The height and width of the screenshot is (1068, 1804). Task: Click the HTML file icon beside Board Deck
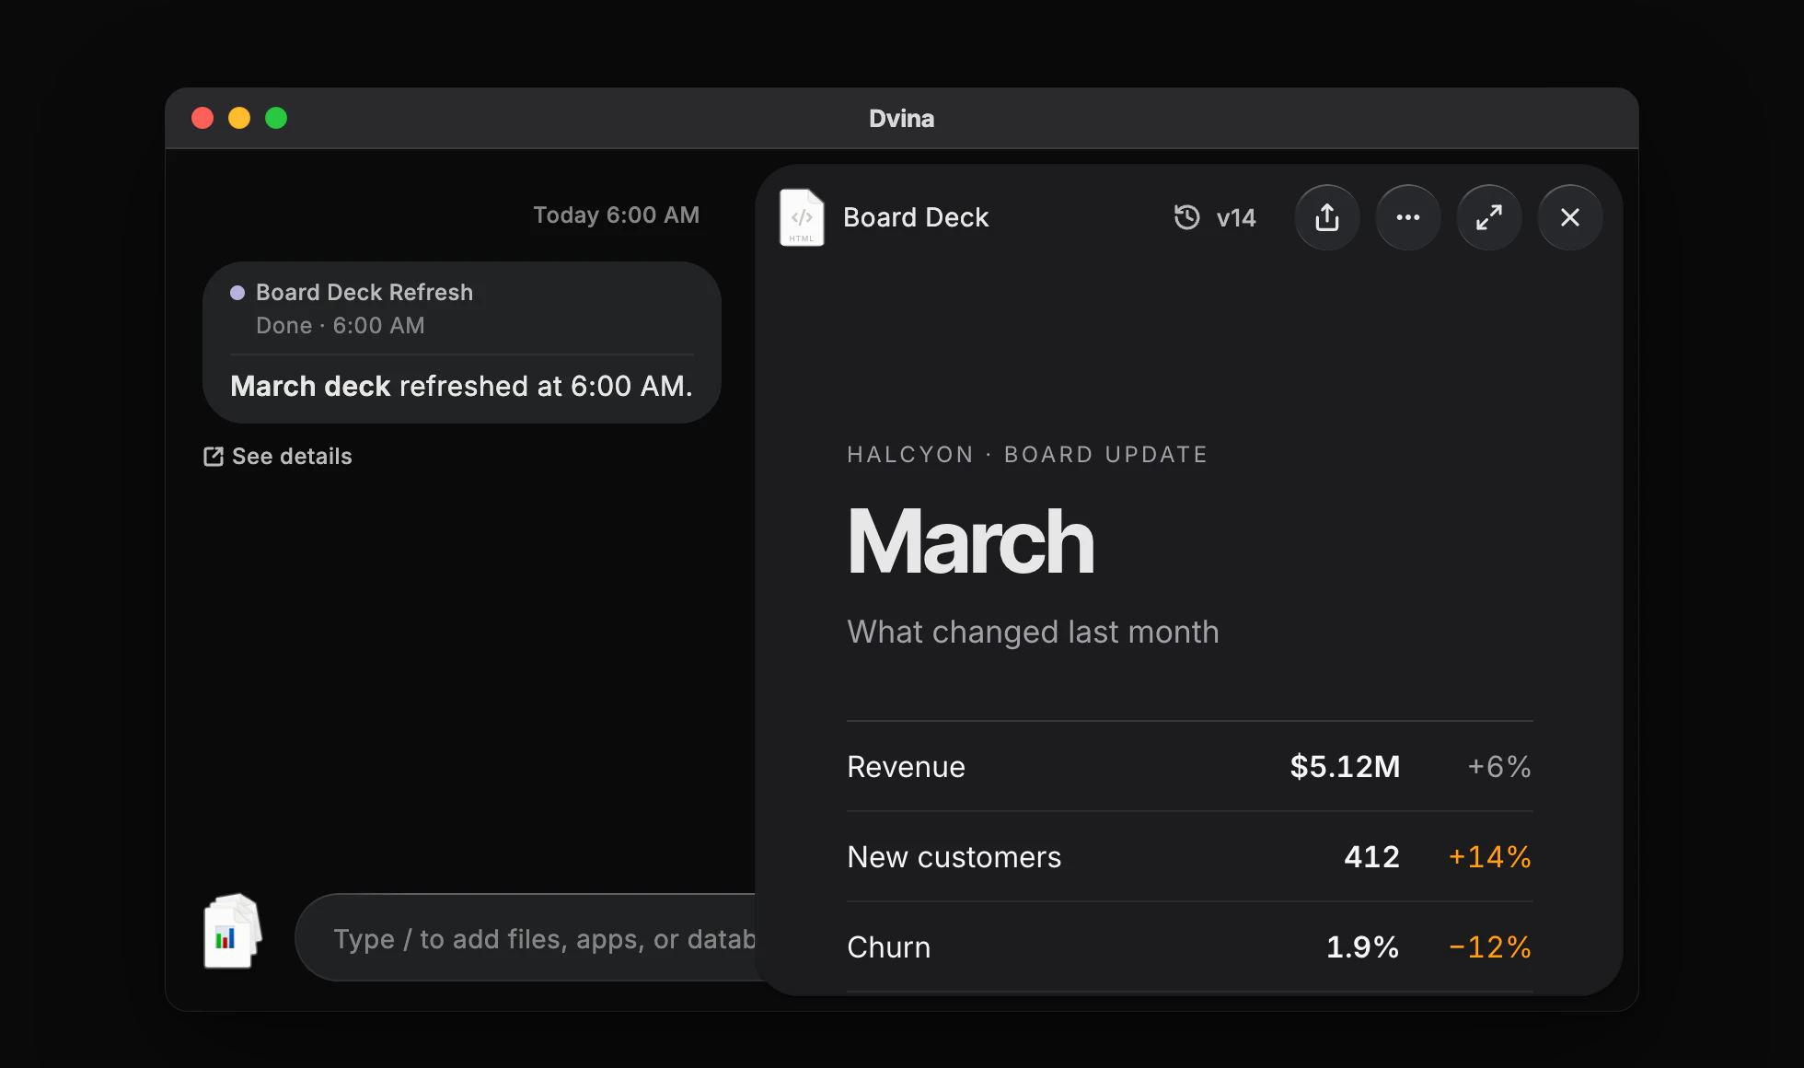point(802,217)
